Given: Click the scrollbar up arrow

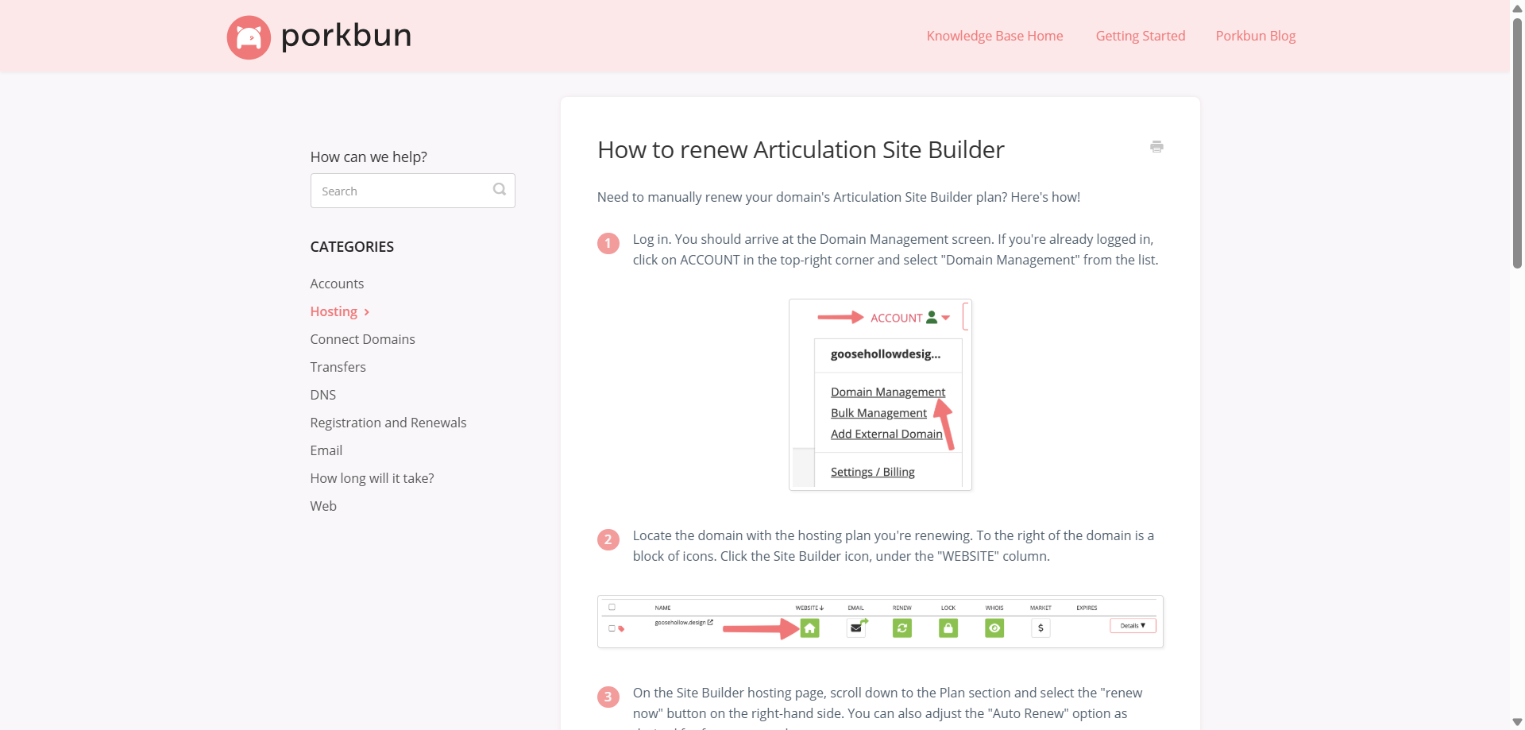Looking at the screenshot, I should point(1517,8).
